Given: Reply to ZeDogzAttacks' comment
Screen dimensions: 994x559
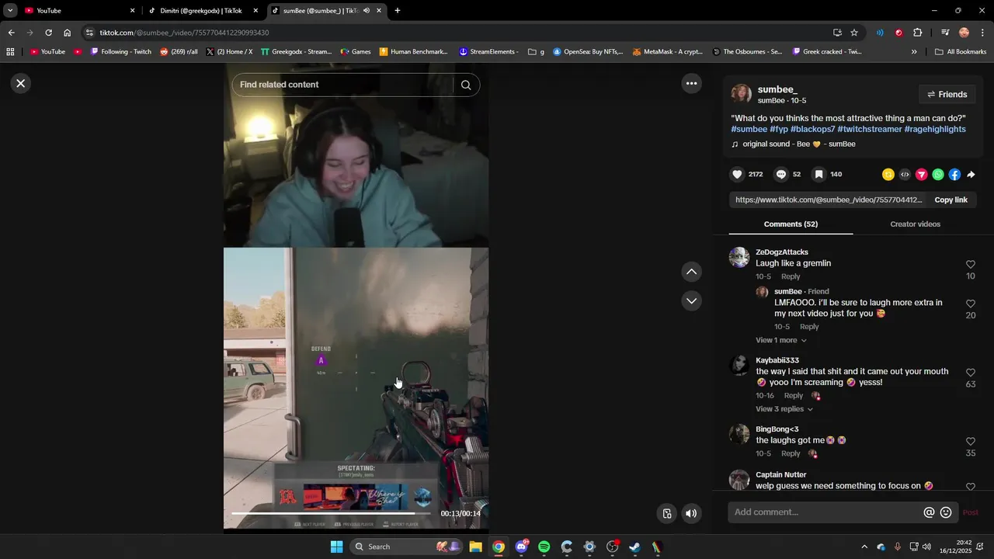Looking at the screenshot, I should pyautogui.click(x=791, y=276).
